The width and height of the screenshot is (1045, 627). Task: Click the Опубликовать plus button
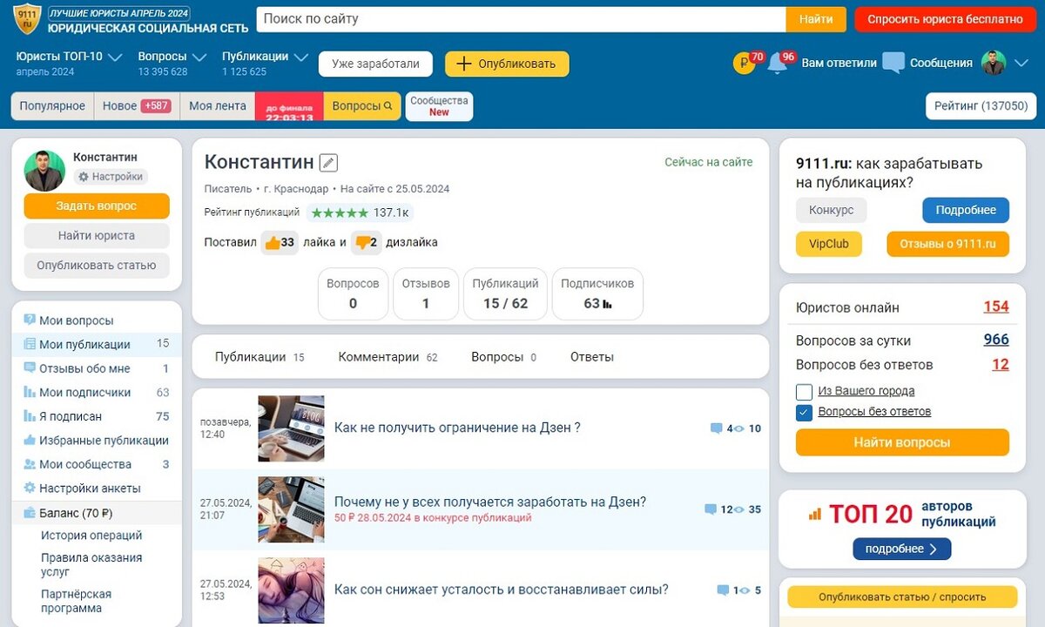tap(507, 64)
